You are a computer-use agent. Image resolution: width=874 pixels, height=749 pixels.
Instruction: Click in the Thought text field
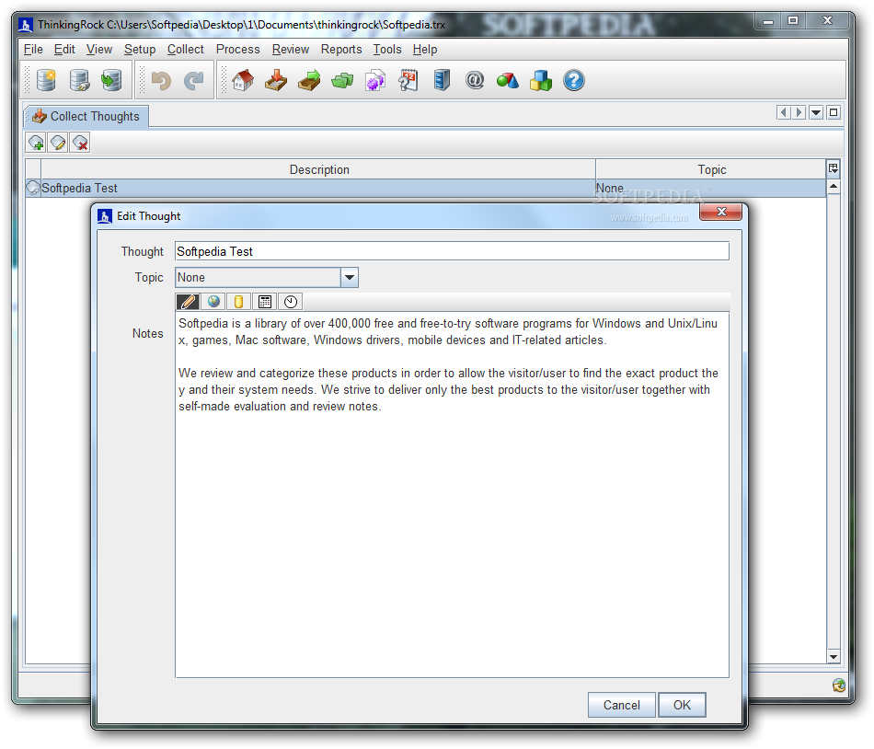(x=452, y=251)
